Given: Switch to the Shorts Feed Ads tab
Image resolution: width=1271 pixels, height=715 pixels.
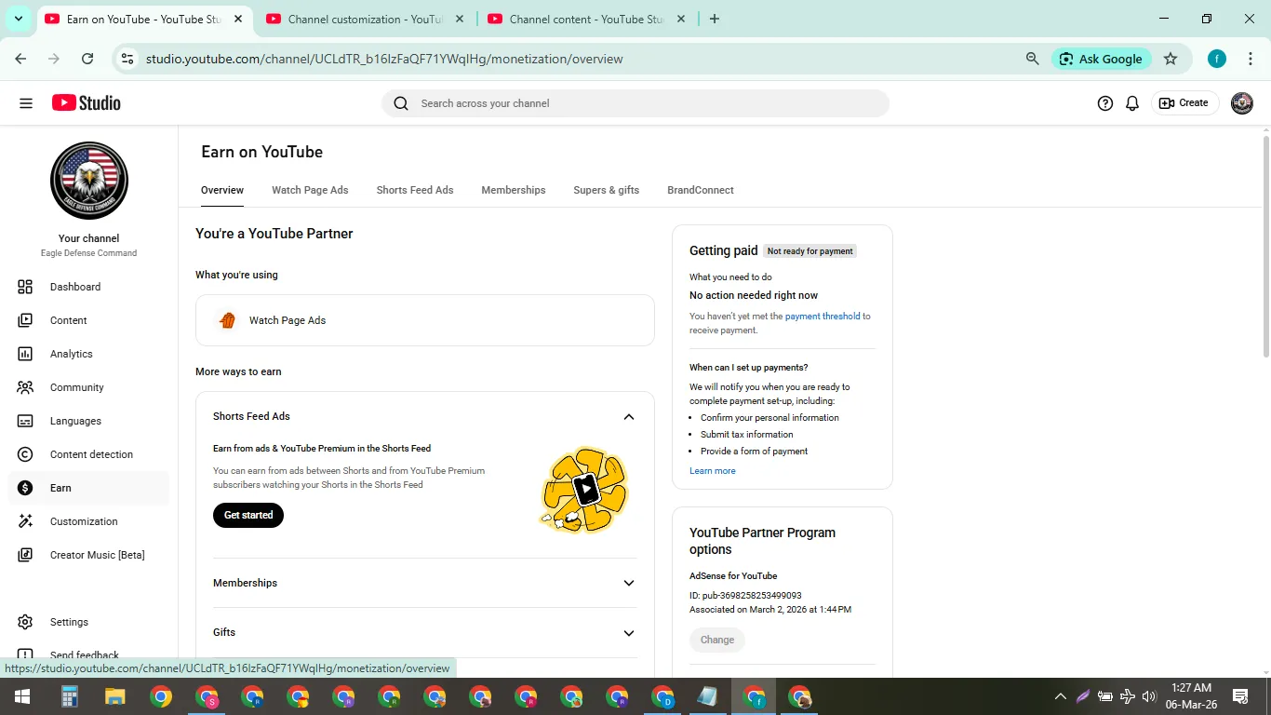Looking at the screenshot, I should point(415,190).
